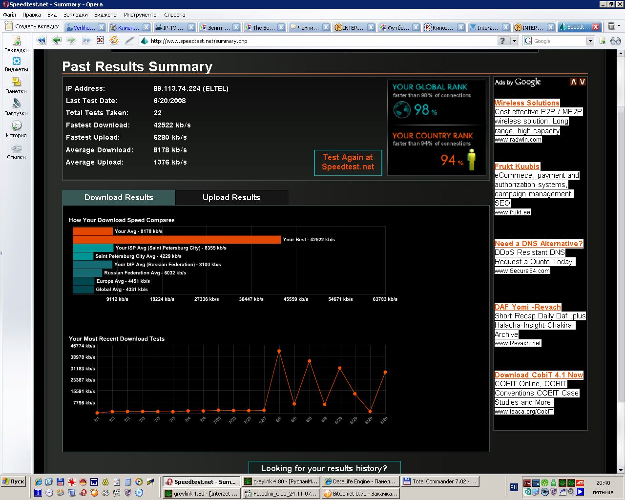Click the wand/pencil toolbar icon

(129, 41)
